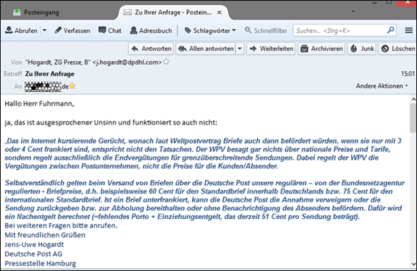Close the Zu Ihrer Anfrage tab
The height and width of the screenshot is (271, 417).
(x=220, y=12)
